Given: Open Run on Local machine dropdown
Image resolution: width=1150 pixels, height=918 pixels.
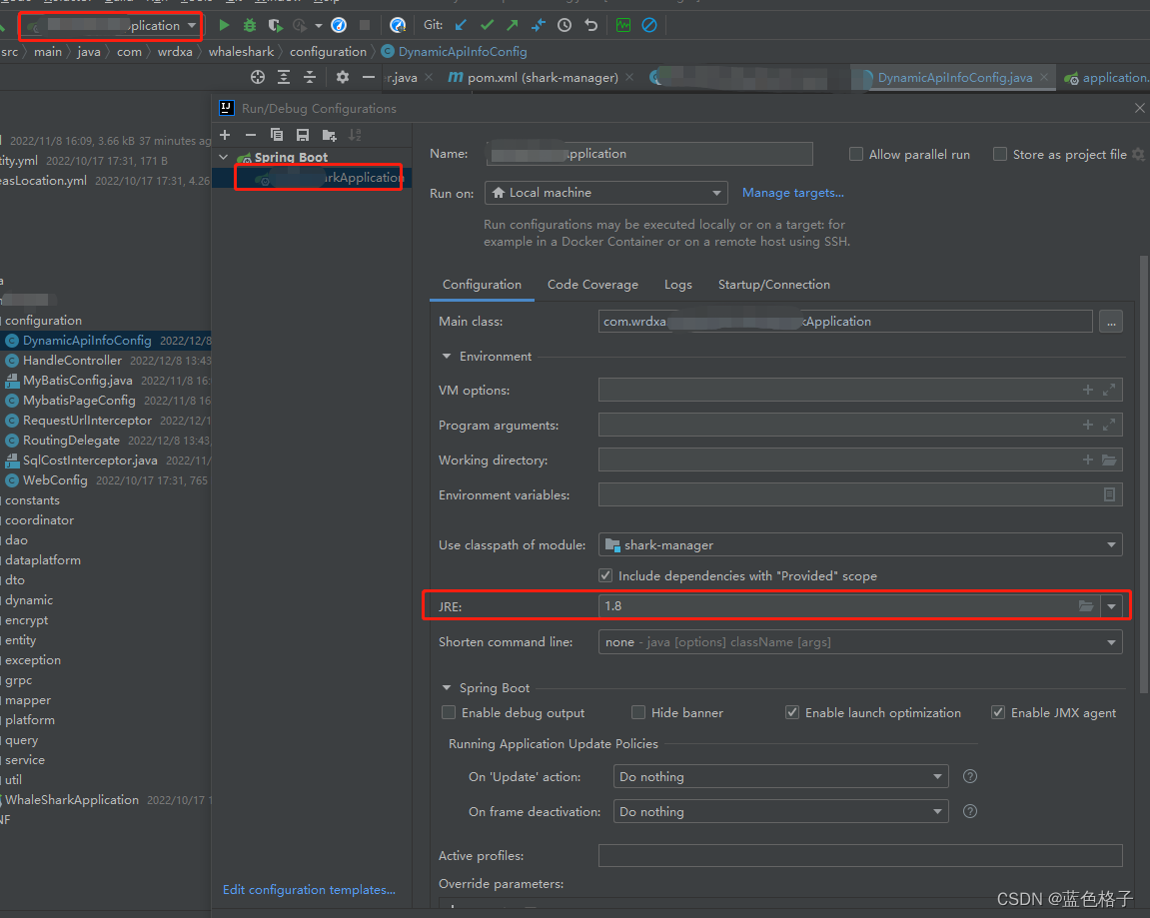Looking at the screenshot, I should [605, 193].
